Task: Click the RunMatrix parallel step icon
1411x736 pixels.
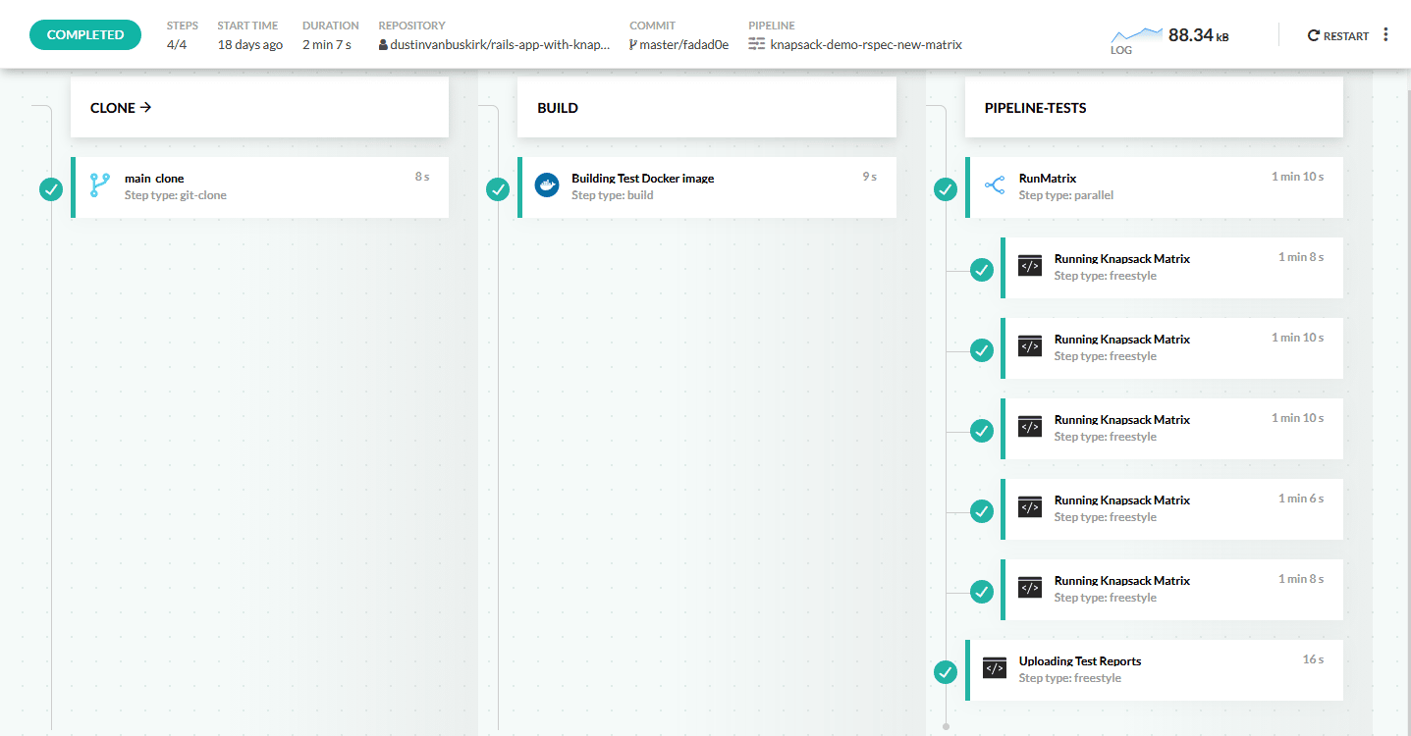Action: (x=994, y=185)
